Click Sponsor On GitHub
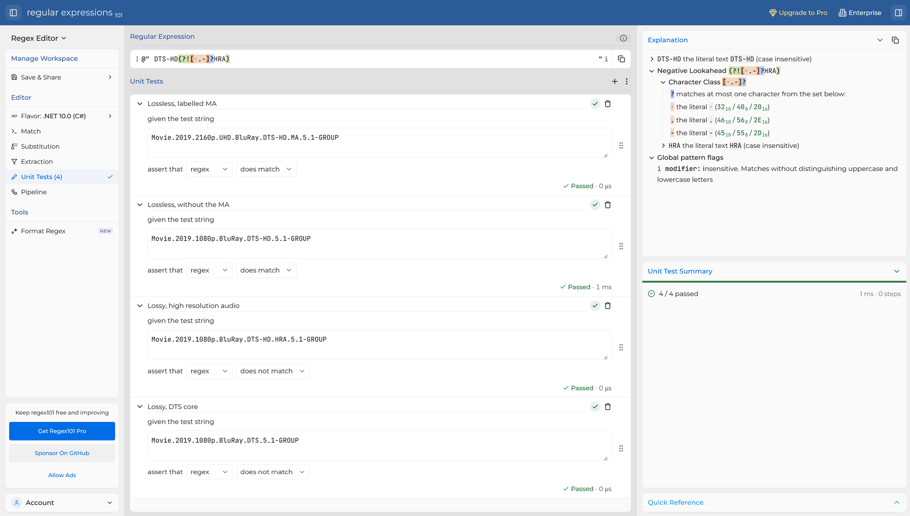The width and height of the screenshot is (910, 516). coord(62,453)
